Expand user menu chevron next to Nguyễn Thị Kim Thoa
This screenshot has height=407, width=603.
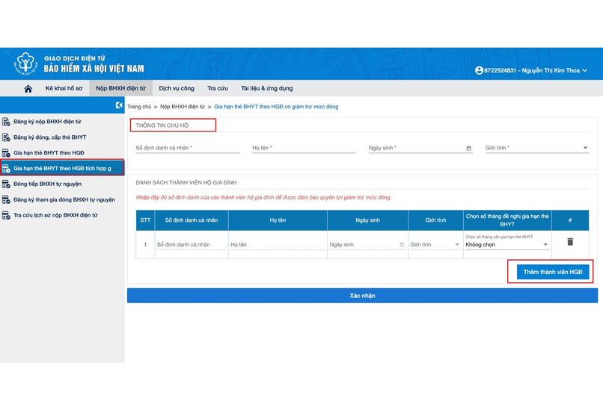584,70
